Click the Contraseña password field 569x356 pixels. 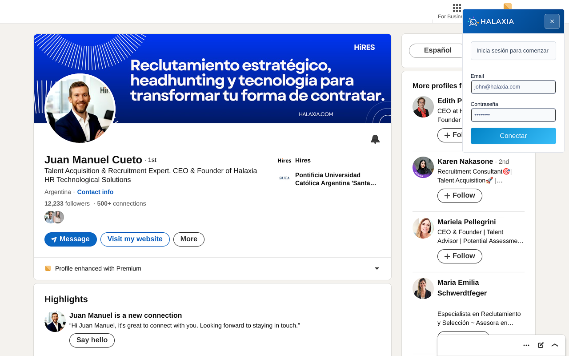[513, 115]
